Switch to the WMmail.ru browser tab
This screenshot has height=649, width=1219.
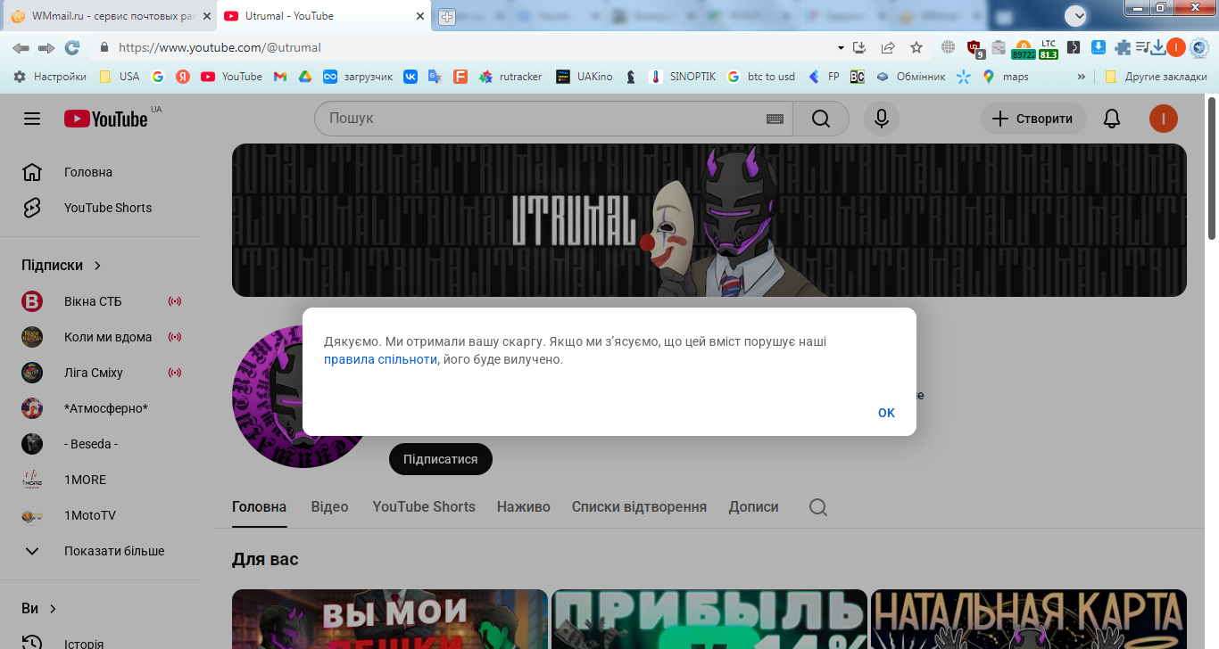point(108,16)
